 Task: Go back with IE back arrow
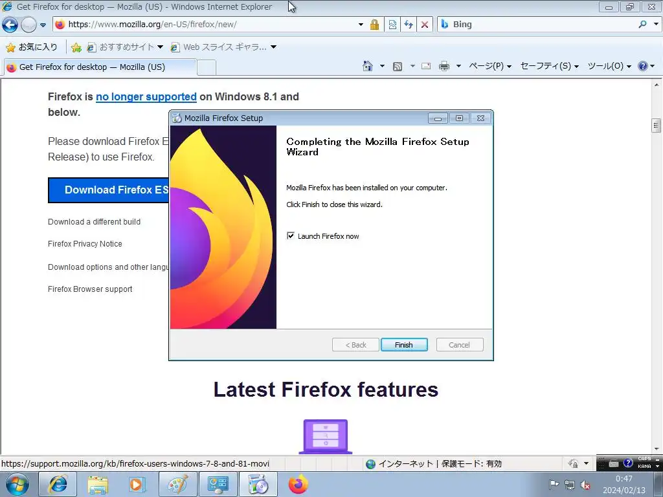(x=10, y=25)
